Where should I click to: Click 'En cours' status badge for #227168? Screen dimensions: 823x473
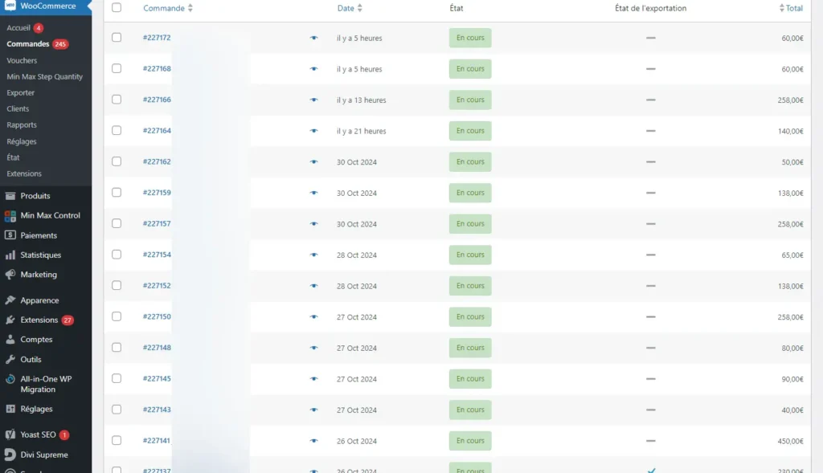(470, 69)
